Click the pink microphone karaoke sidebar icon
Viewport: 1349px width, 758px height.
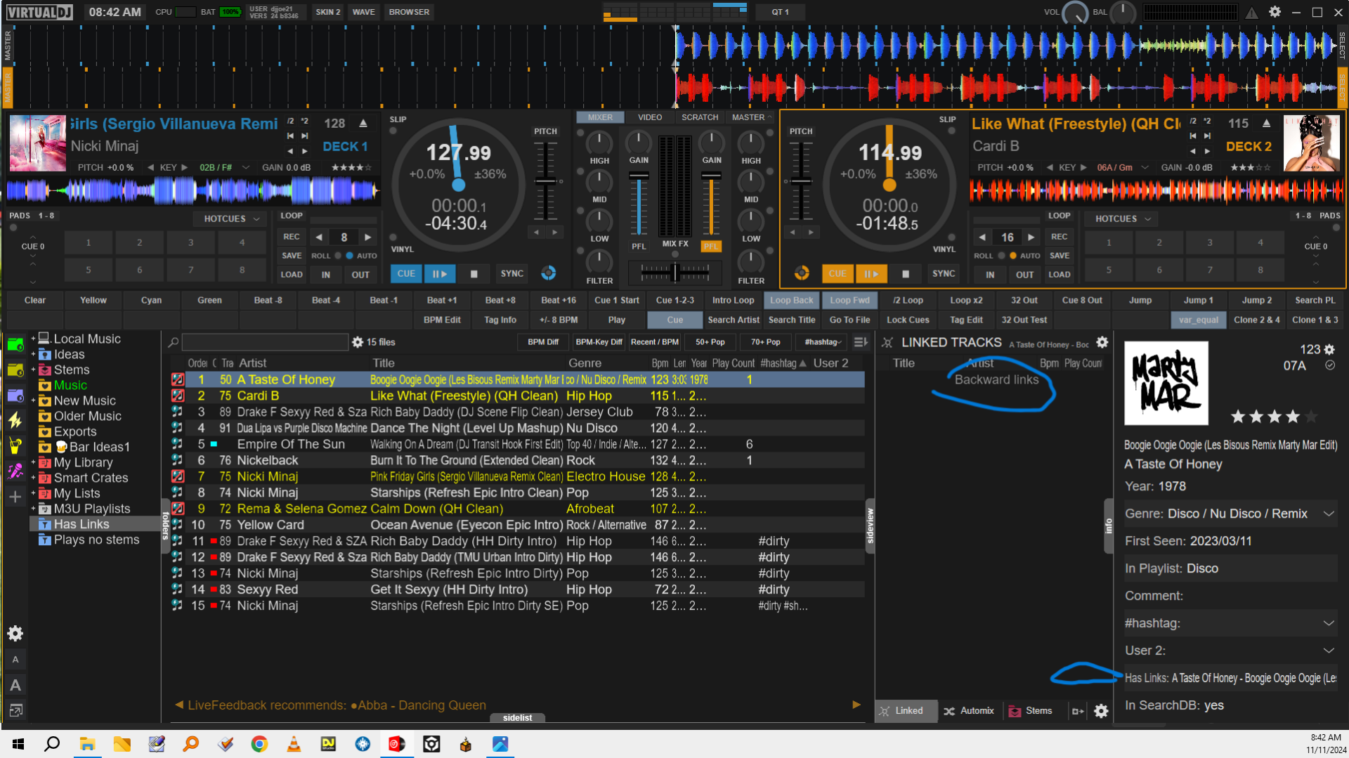pos(15,471)
